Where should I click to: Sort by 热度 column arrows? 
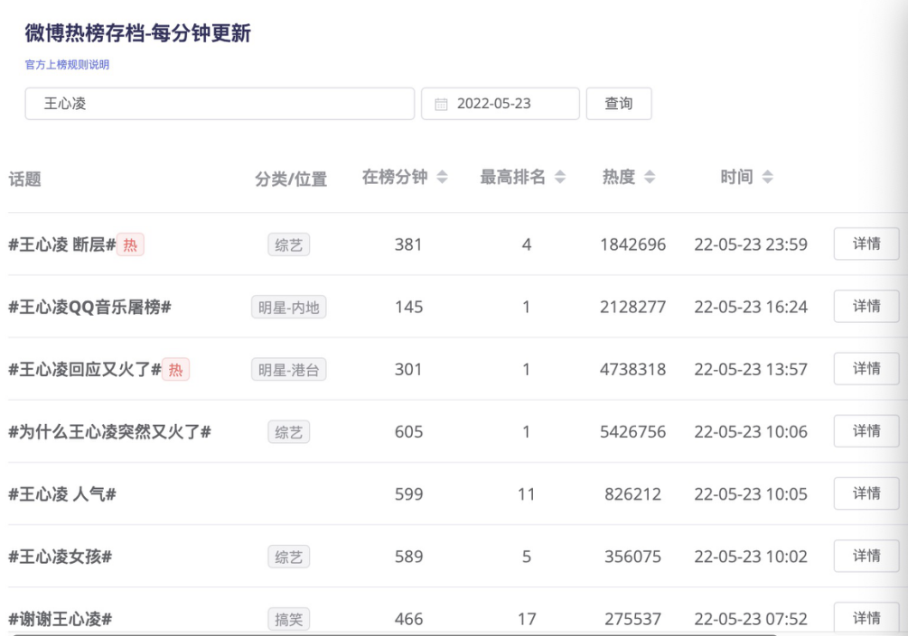click(650, 178)
